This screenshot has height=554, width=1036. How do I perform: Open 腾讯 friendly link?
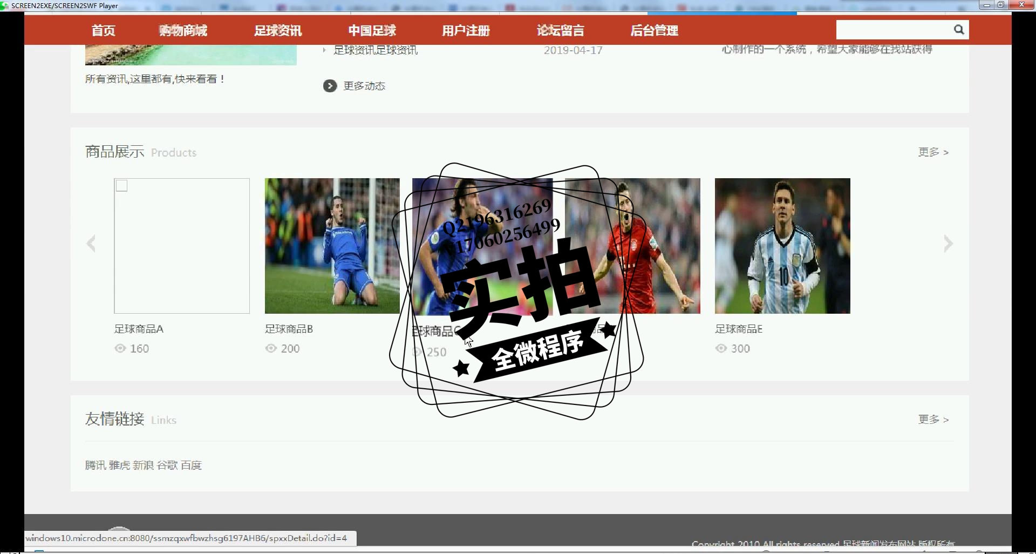pyautogui.click(x=96, y=465)
